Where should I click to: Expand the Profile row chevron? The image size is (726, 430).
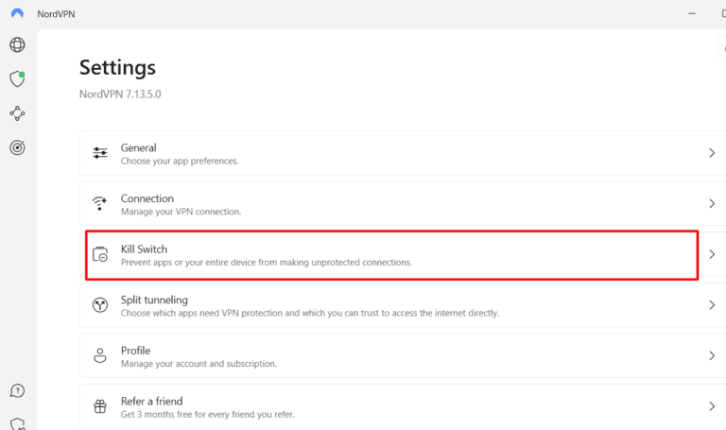pos(712,356)
